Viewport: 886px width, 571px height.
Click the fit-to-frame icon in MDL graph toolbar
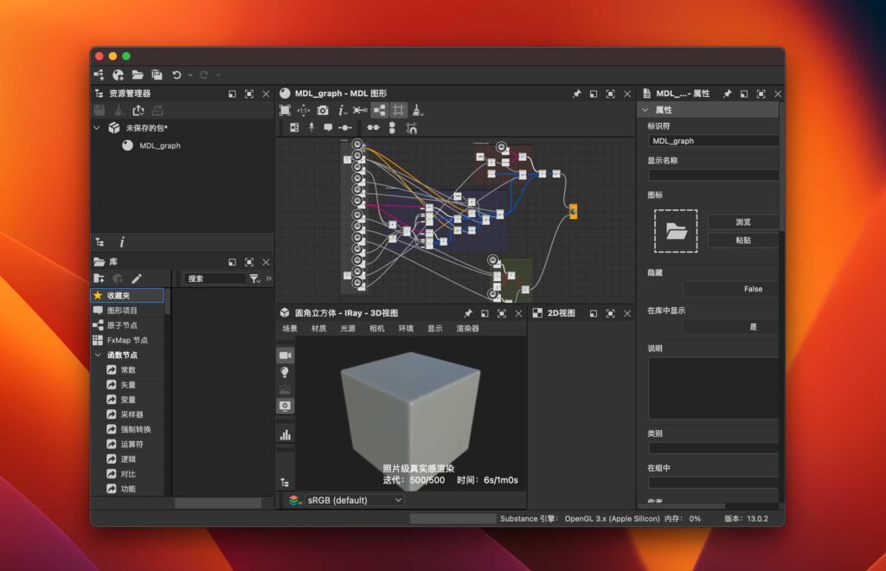coord(286,110)
